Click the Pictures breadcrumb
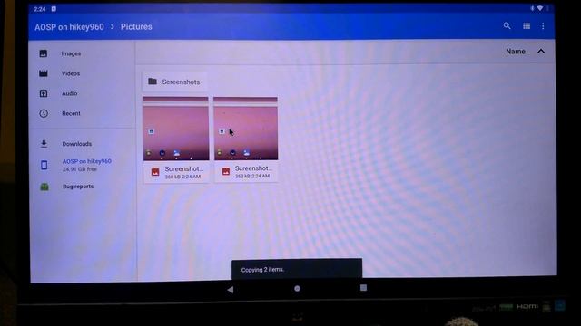Screen dimensions: 581x326 136,26
